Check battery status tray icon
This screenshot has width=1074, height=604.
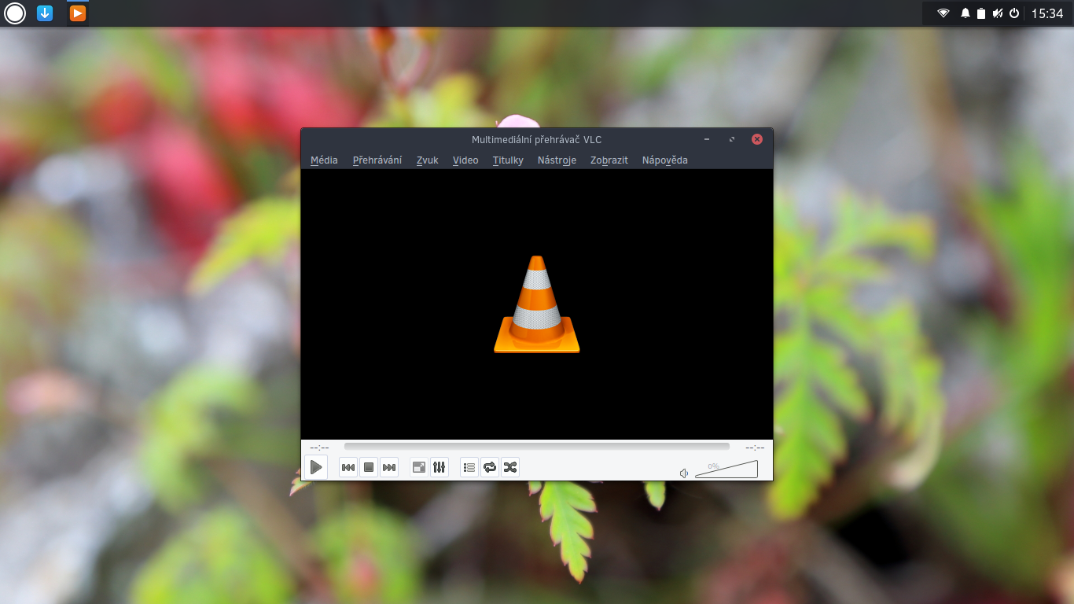point(981,13)
